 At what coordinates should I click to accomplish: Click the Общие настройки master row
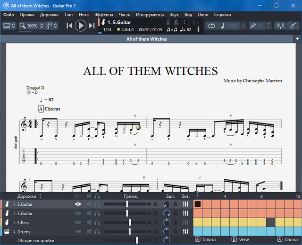click(x=35, y=240)
